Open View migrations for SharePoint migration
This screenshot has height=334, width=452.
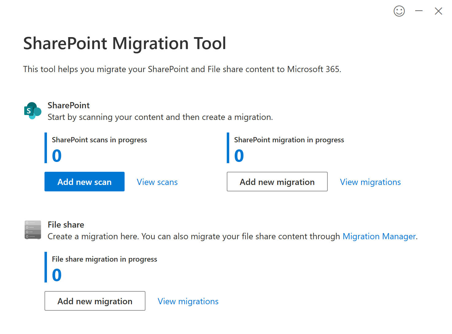370,182
